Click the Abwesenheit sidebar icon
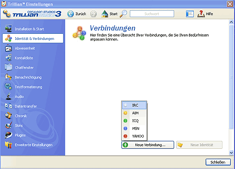Screen dimensions: 235x169 click(x=8, y=48)
